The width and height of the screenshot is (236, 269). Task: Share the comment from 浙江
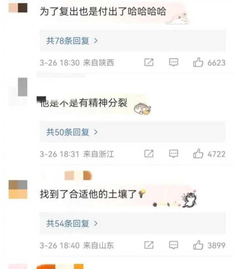tap(149, 154)
